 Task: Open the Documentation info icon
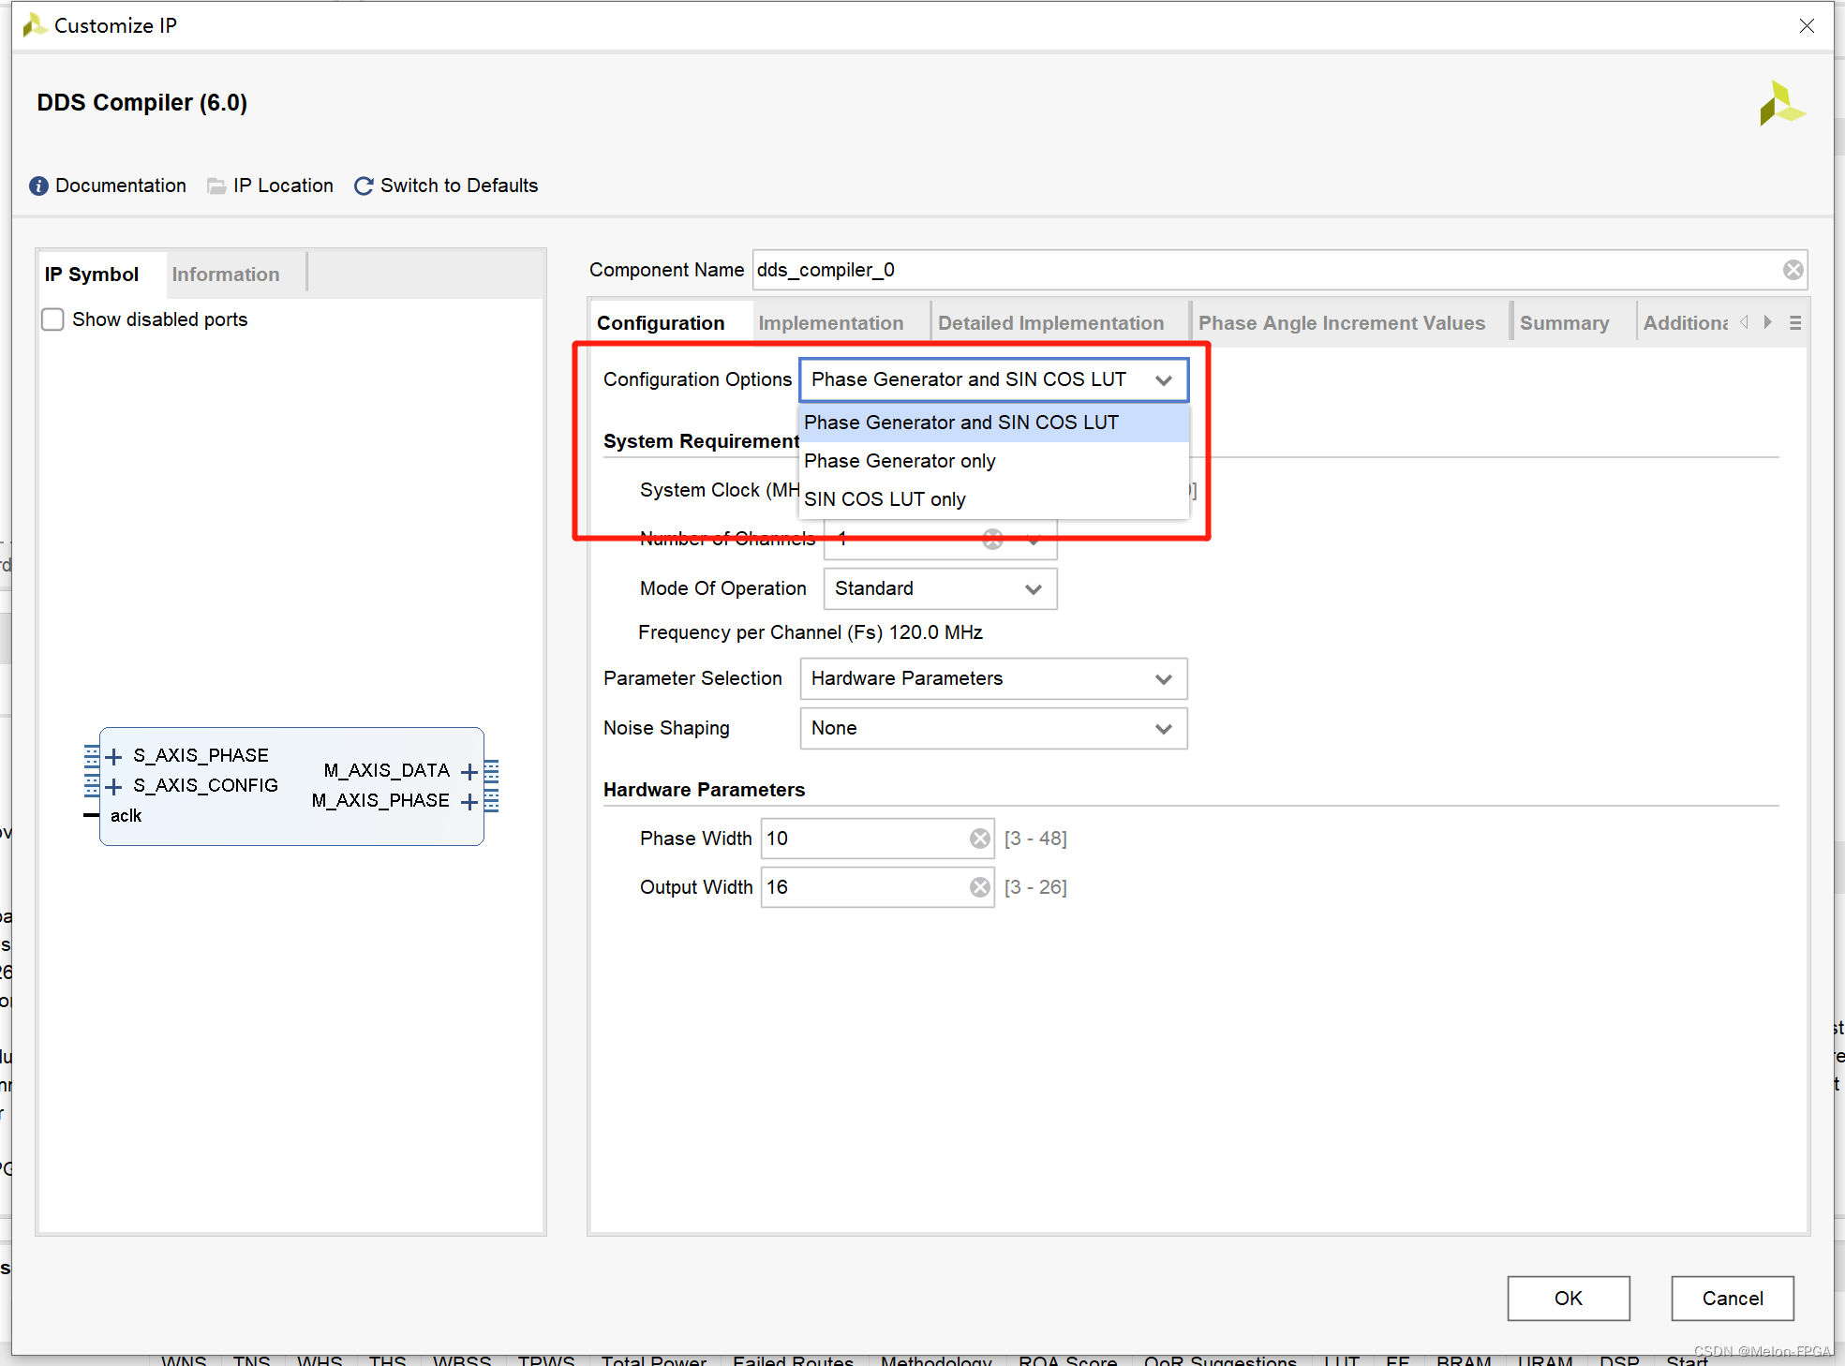click(38, 186)
